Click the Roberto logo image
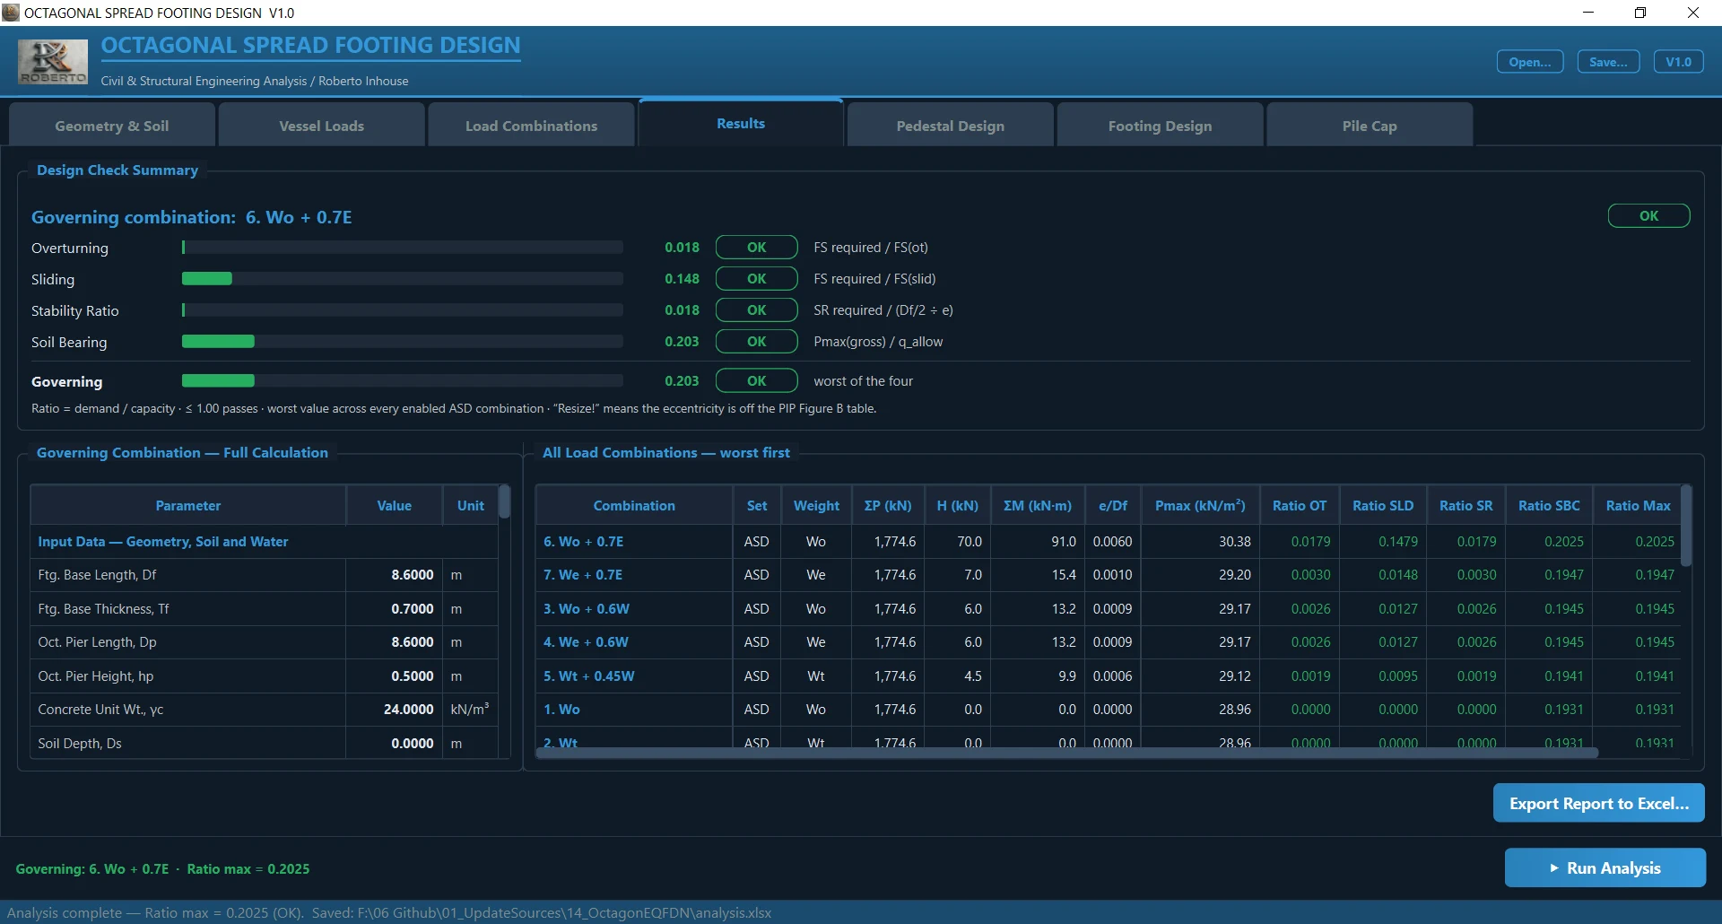Screen dimensions: 1722x924 (53, 62)
